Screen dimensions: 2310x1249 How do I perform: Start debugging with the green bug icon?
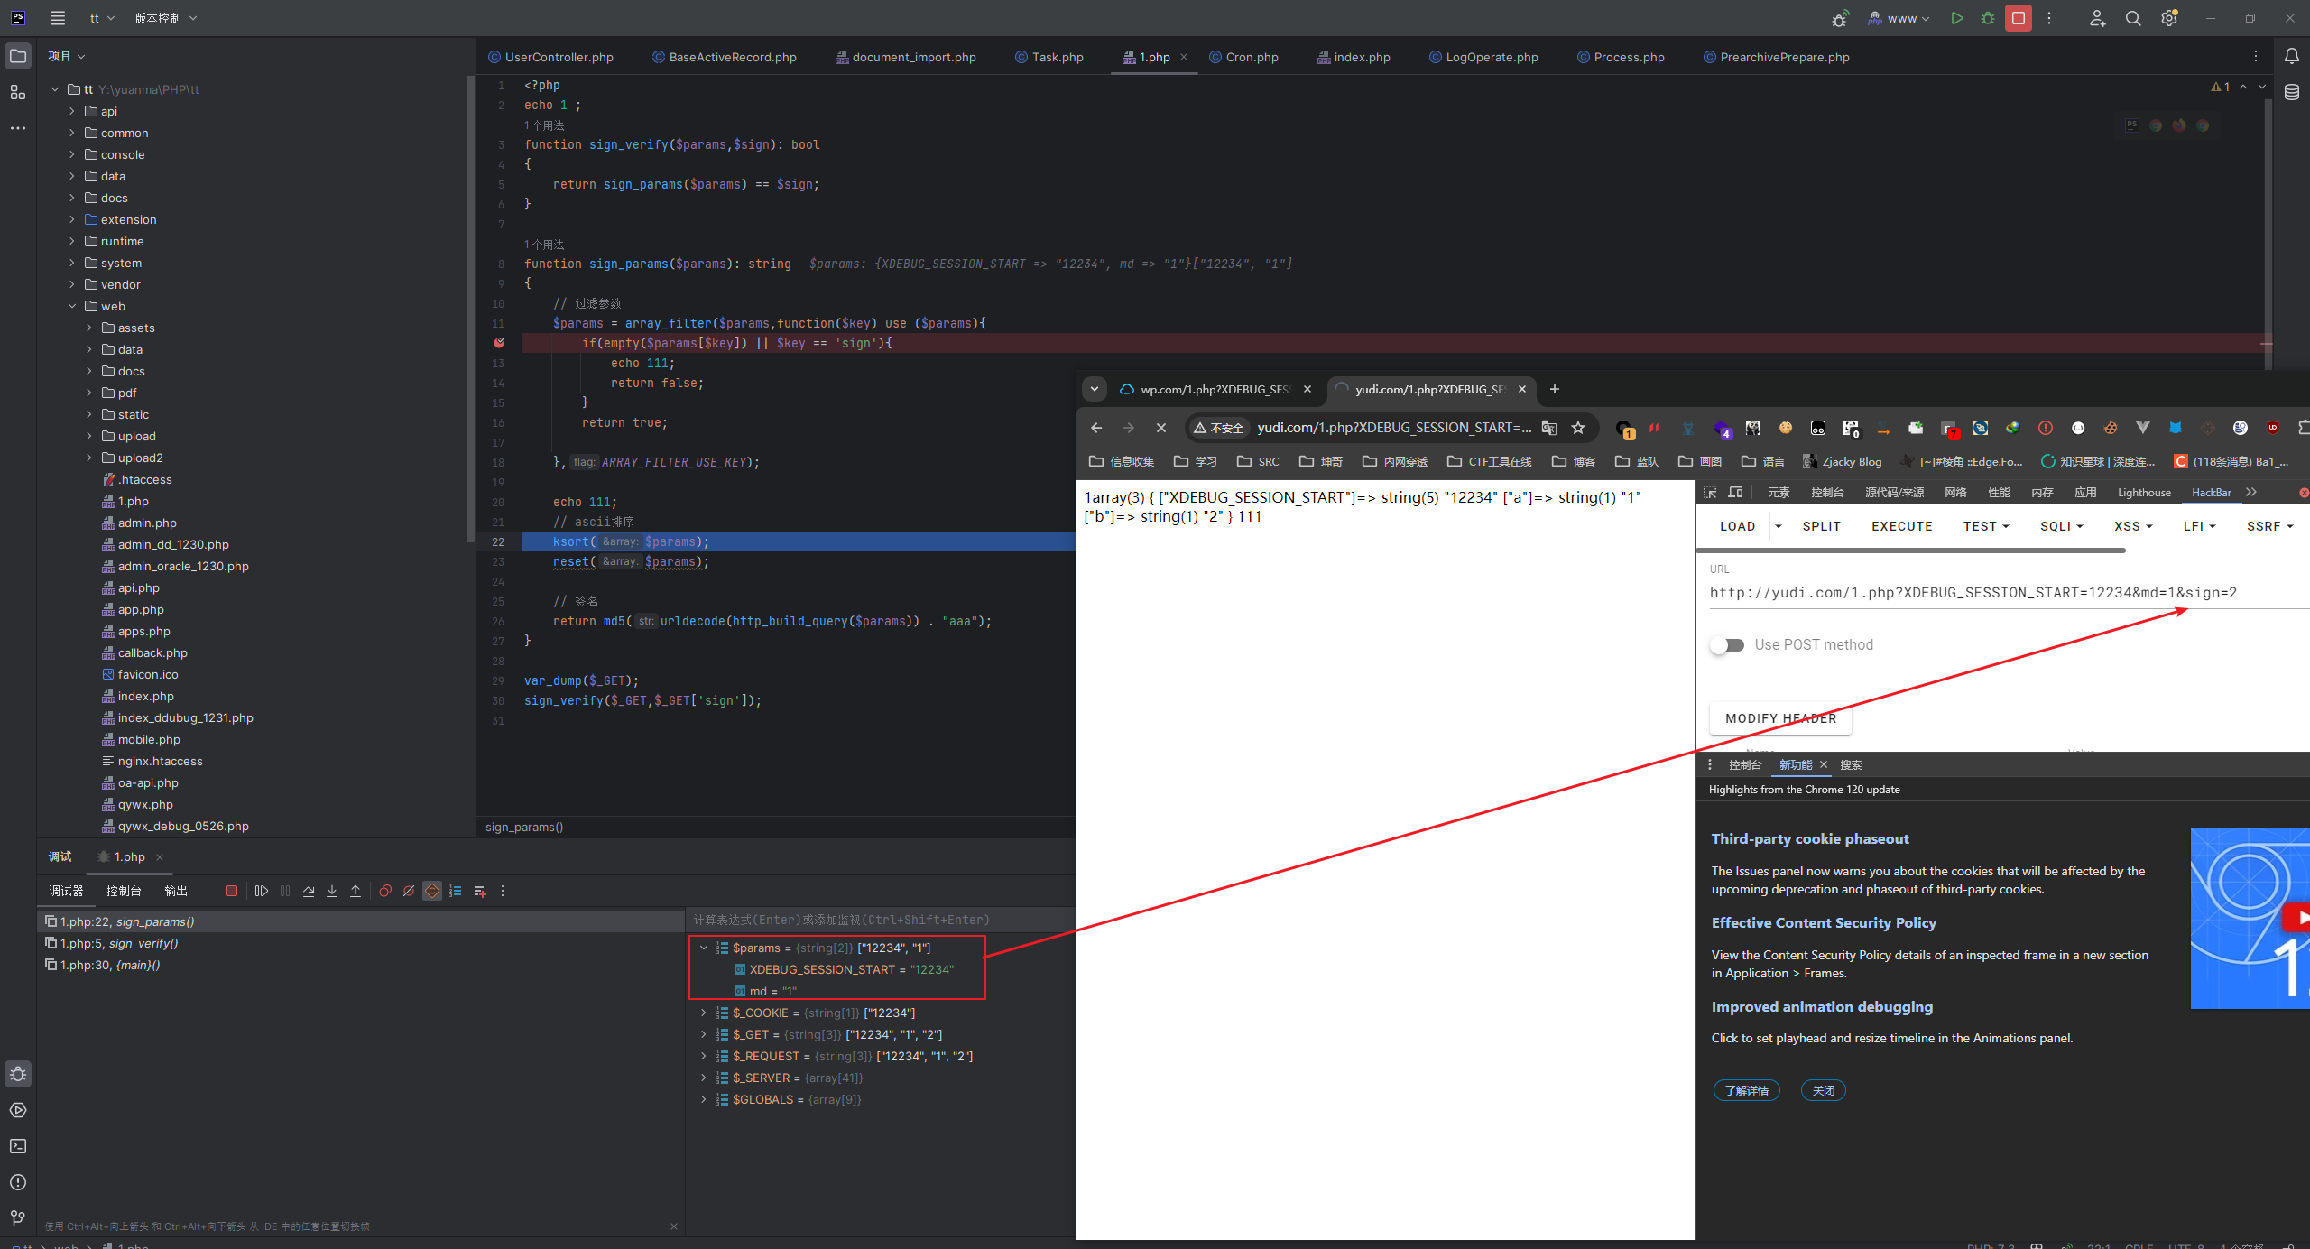click(1988, 18)
